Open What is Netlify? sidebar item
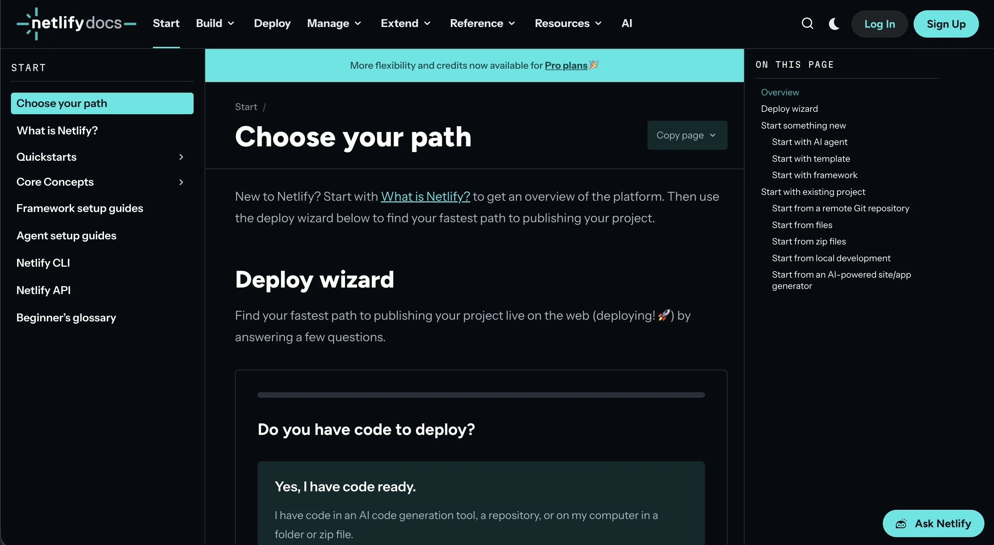Viewport: 994px width, 545px height. coord(57,131)
